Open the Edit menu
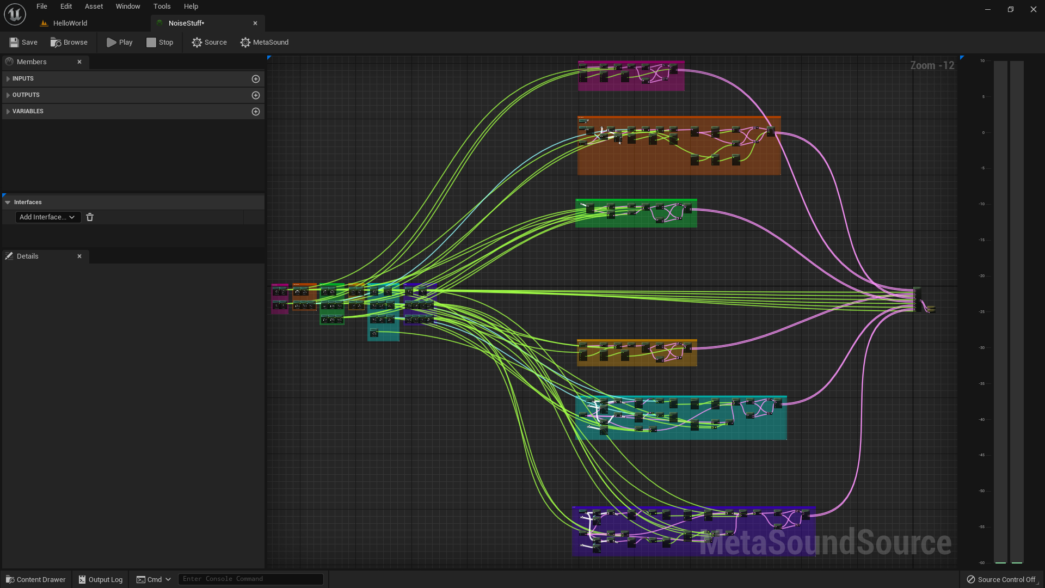 (66, 7)
